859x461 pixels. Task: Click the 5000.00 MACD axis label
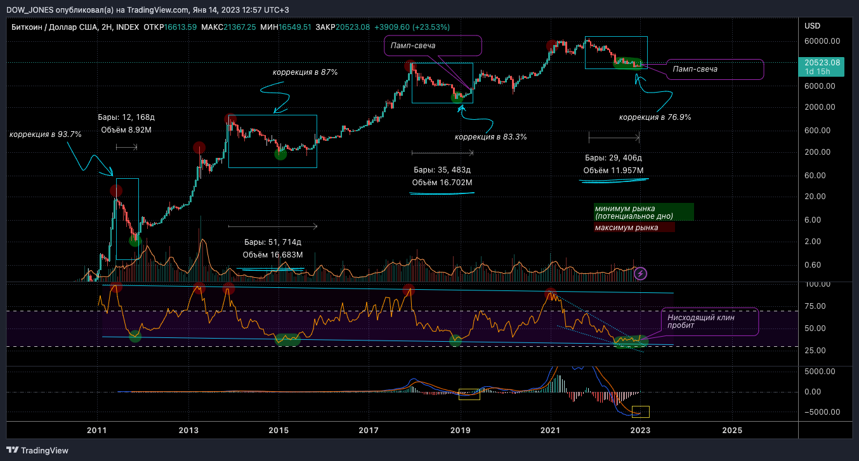point(821,373)
